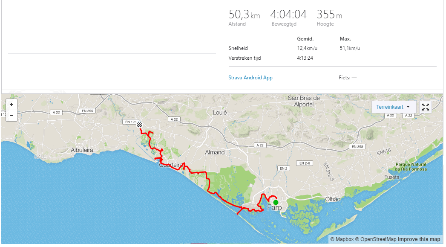Viewport: 446px width, 247px height.
Task: Click the Faro city label
Action: click(x=274, y=208)
